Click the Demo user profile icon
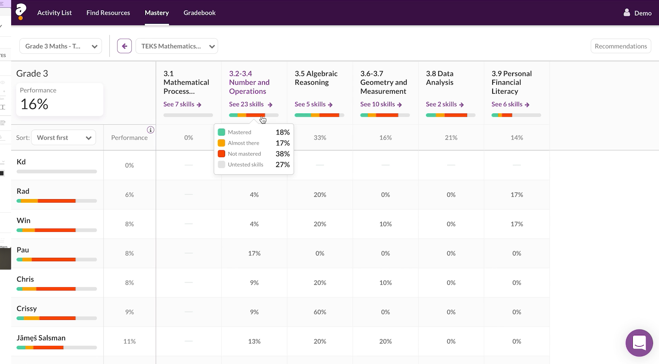 (x=627, y=13)
